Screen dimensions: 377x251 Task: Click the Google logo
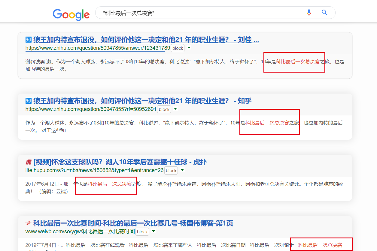[x=71, y=14]
